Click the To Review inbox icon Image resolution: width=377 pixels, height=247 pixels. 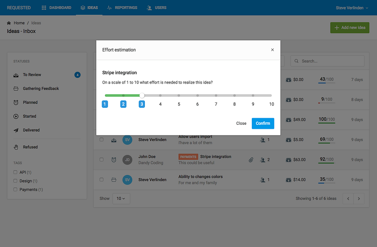coord(16,75)
